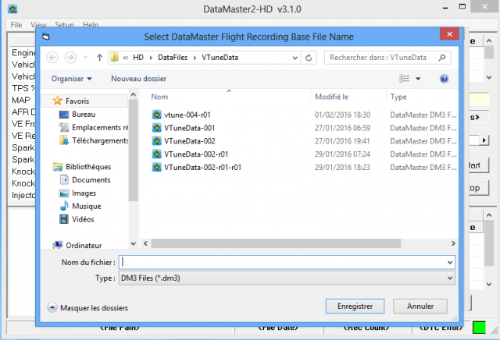Viewport: 500px width, 340px height.
Task: Click the Ordinateur computer icon
Action: coord(57,245)
